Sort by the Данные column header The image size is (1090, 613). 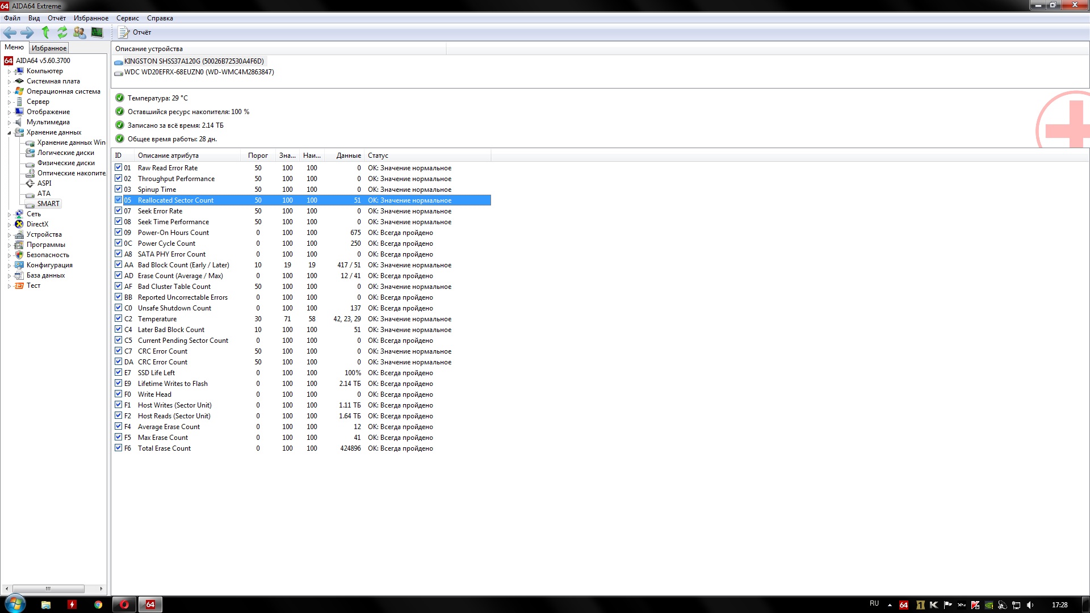348,156
